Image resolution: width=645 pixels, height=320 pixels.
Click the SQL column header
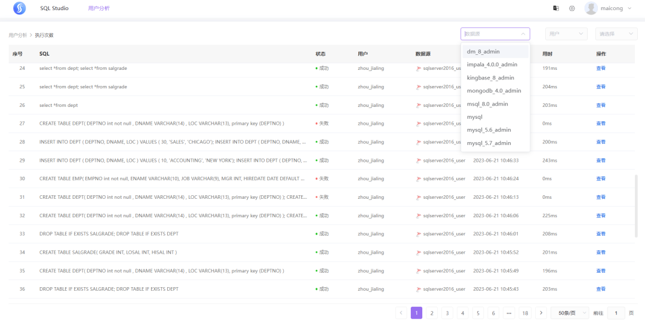(x=44, y=54)
